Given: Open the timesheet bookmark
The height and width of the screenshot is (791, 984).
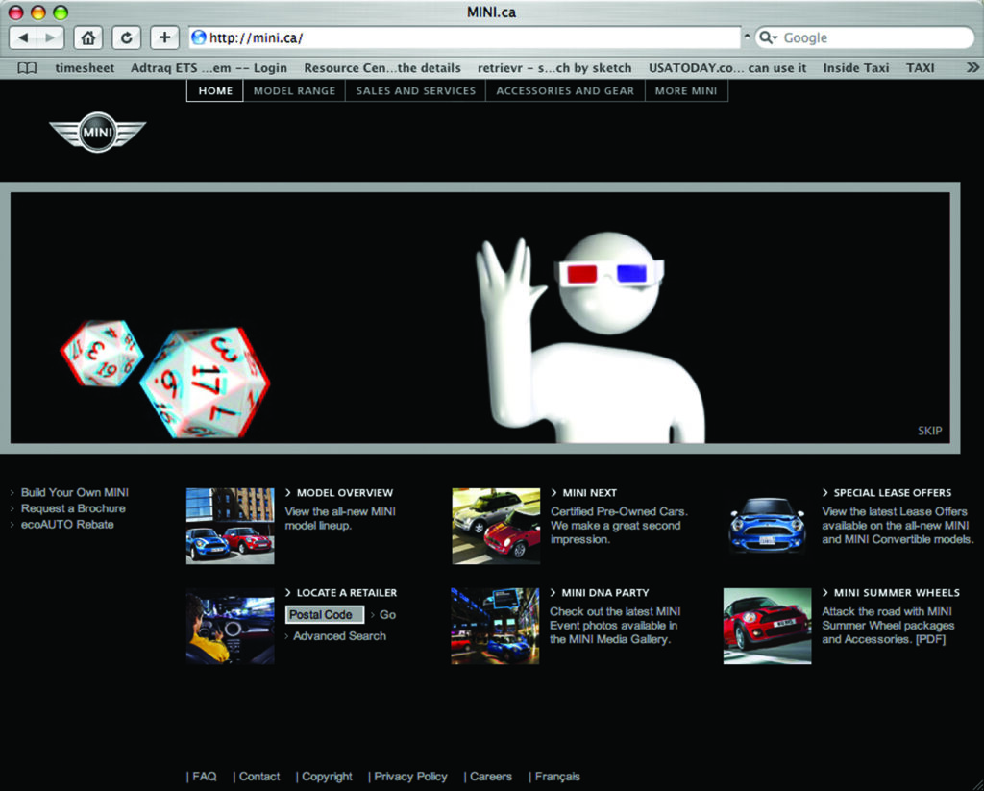Looking at the screenshot, I should tap(85, 68).
